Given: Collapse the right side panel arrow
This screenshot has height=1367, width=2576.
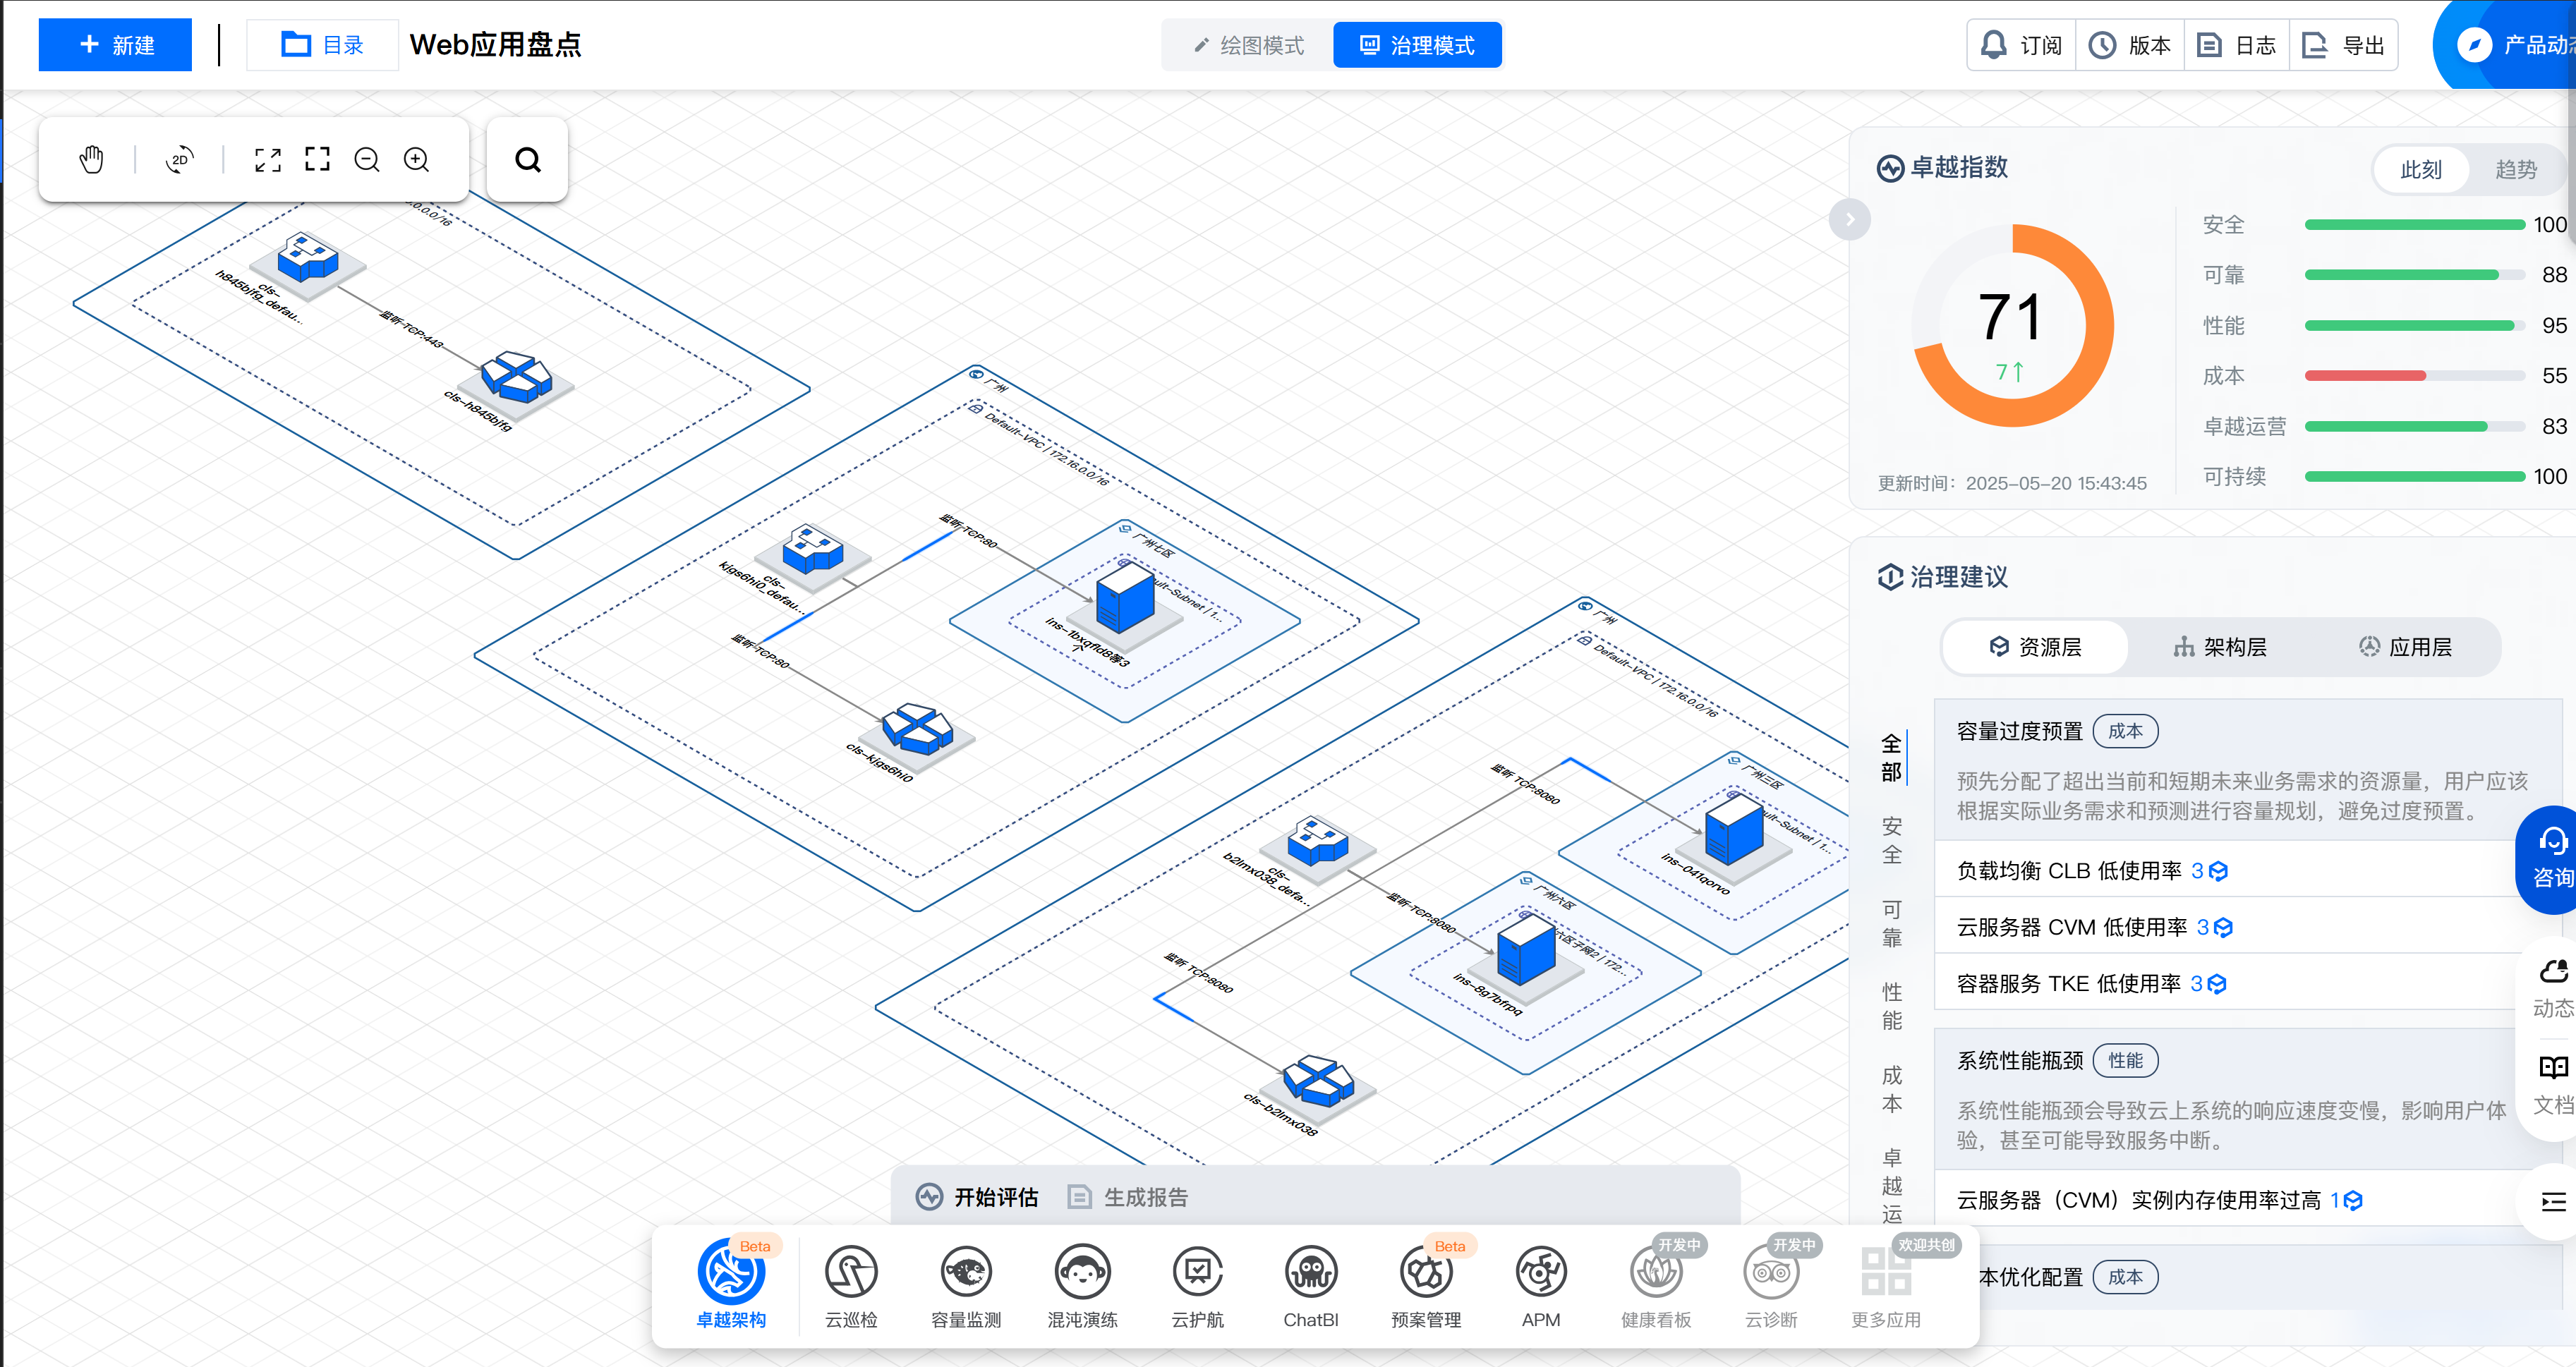Looking at the screenshot, I should (x=1849, y=219).
